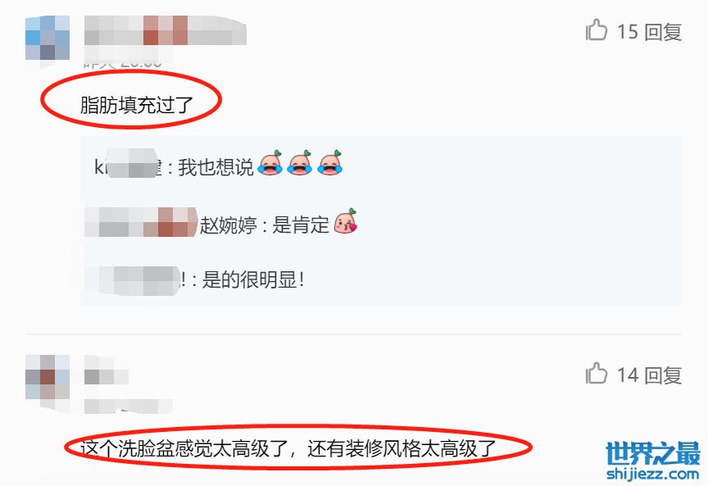Click the reply text 是的很明显!

coord(253,280)
